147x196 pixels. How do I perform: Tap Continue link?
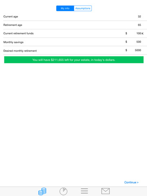point(131,183)
